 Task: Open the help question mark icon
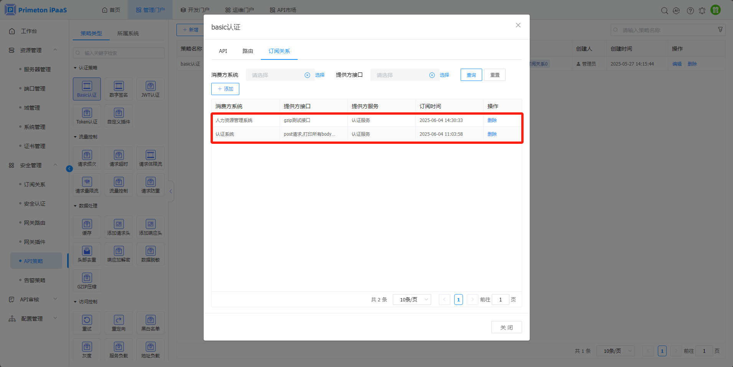click(x=690, y=11)
